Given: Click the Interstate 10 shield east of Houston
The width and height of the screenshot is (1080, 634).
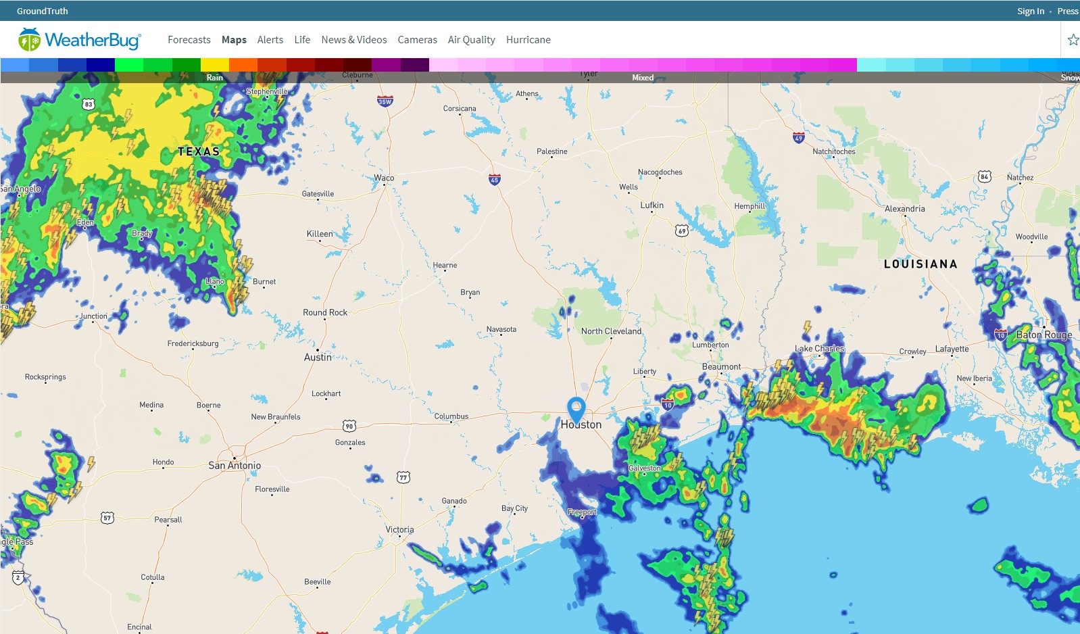Looking at the screenshot, I should (x=668, y=405).
